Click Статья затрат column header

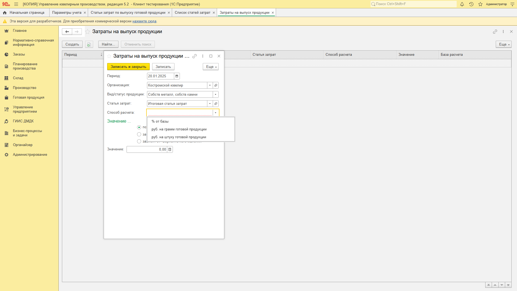coord(287,55)
